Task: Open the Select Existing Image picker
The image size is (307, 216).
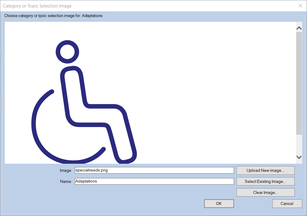Action: click(265, 181)
